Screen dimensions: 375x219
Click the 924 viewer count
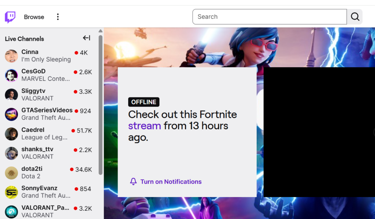coord(85,111)
